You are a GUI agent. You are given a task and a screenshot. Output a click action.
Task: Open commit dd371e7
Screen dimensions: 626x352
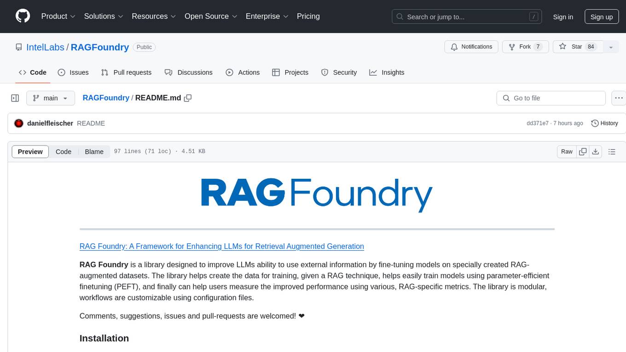tap(538, 123)
